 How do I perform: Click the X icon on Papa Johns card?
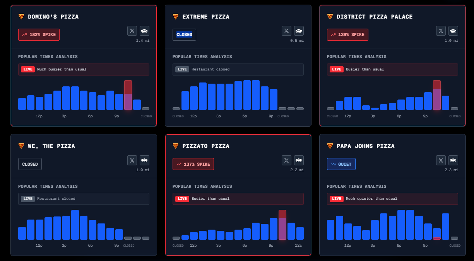pyautogui.click(x=441, y=160)
